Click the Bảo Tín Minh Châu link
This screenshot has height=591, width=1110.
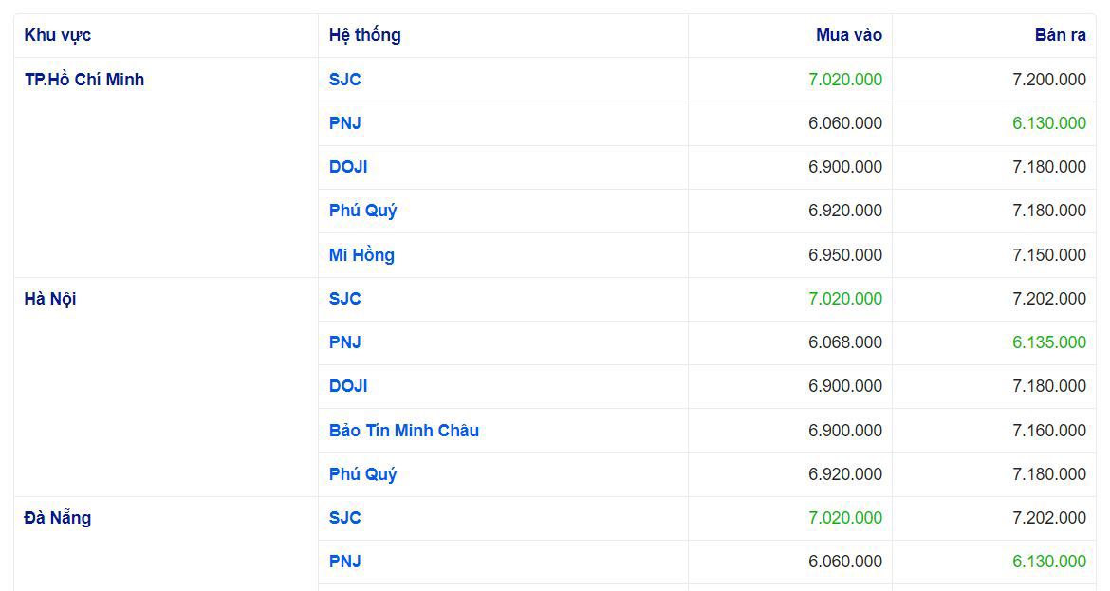point(403,431)
